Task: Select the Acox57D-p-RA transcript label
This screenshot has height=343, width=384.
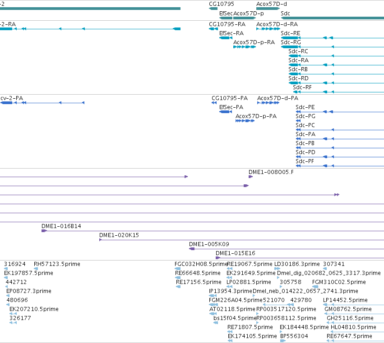Action: point(254,42)
